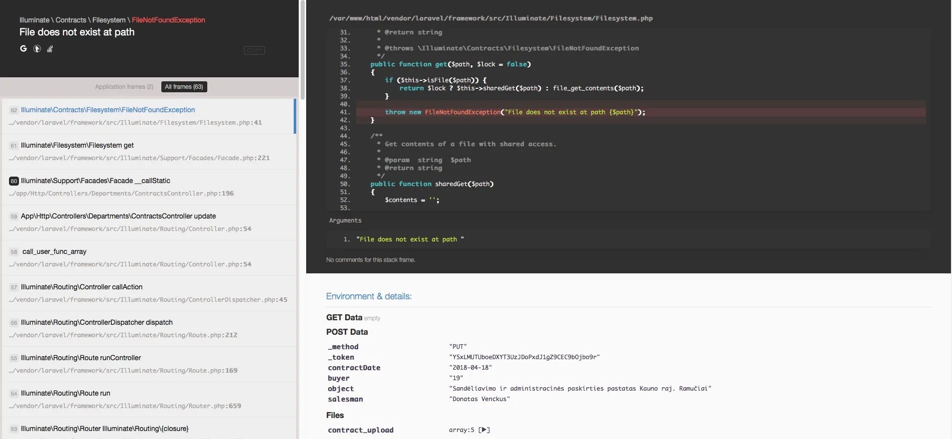The height and width of the screenshot is (439, 952).
Task: Click the contract_upload key
Action: (x=361, y=430)
